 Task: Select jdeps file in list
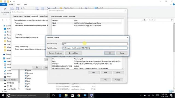point(28,78)
